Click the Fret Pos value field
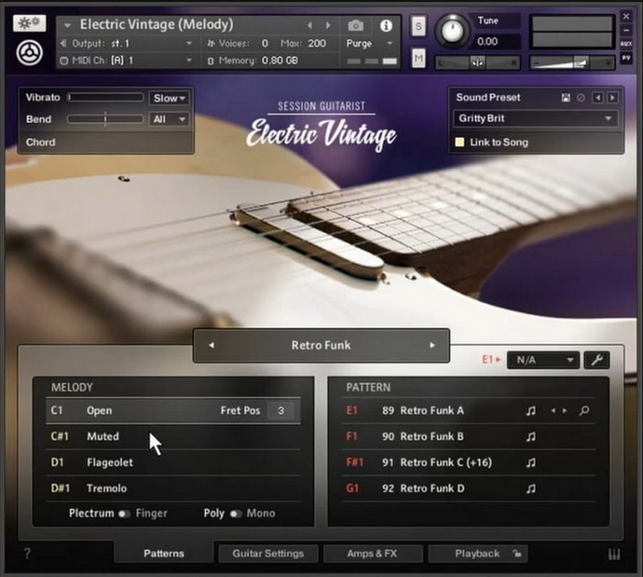 pos(280,410)
